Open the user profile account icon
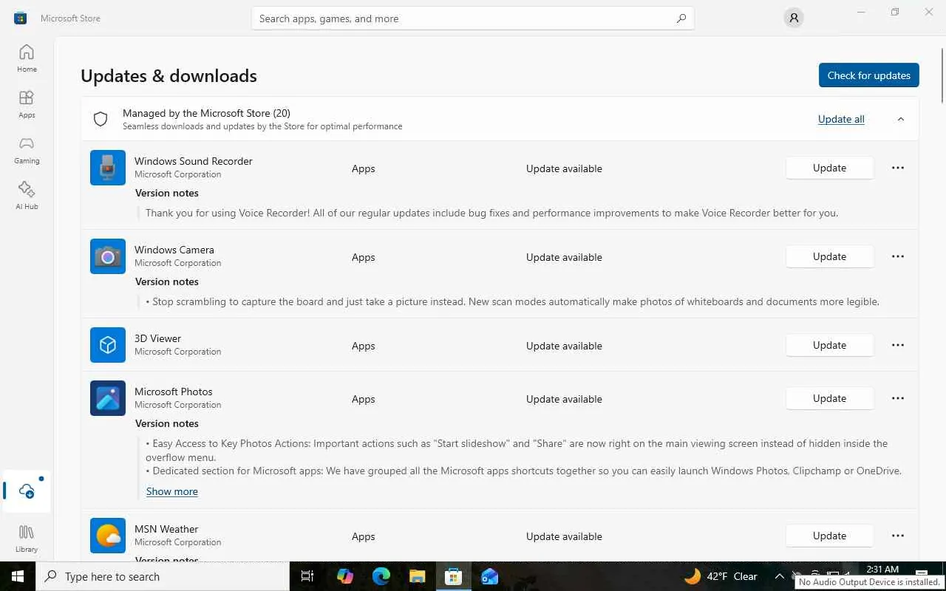 (x=794, y=18)
